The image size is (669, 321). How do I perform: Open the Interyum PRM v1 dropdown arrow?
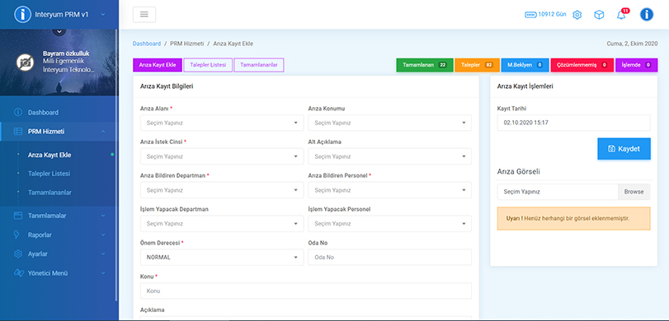(x=103, y=15)
